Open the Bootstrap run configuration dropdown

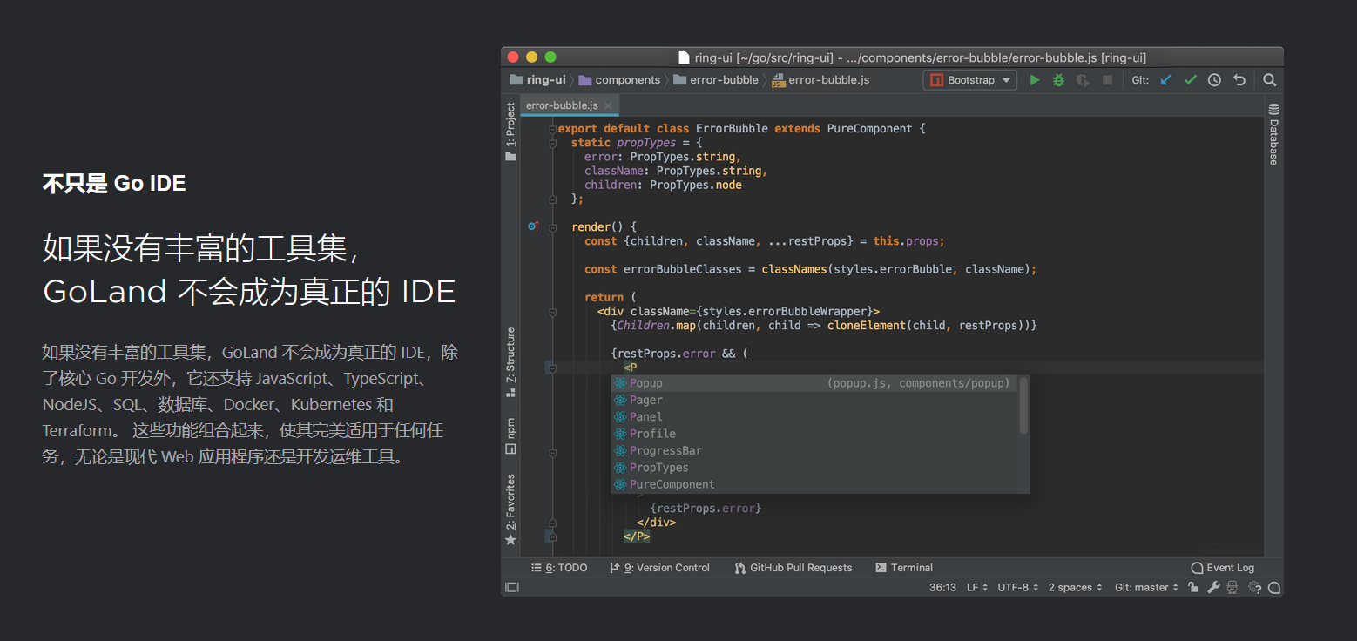click(x=969, y=80)
